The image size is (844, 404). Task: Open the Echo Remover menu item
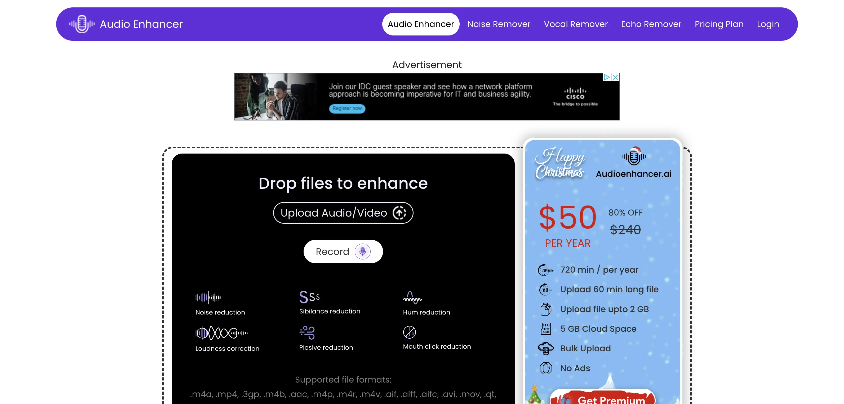[x=651, y=24]
